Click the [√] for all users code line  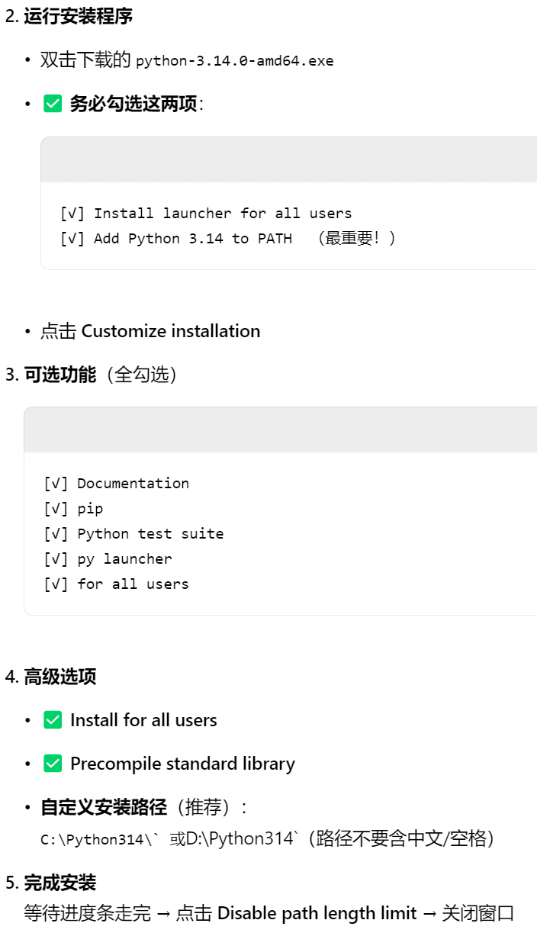117,584
